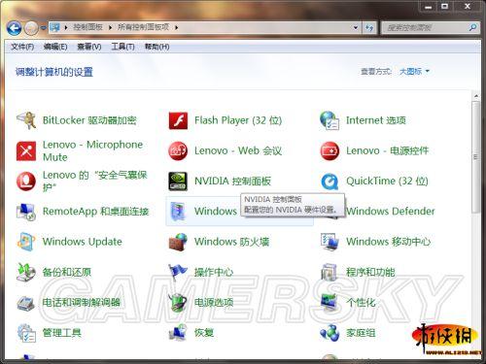The width and height of the screenshot is (486, 364).
Task: Open the view-by 大图标 dropdown
Action: tap(414, 71)
